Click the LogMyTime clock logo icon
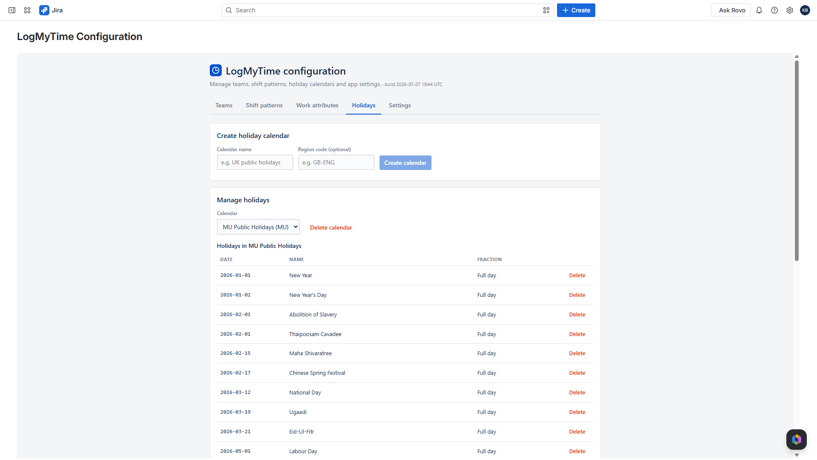Viewport: 817px width, 460px height. point(216,70)
